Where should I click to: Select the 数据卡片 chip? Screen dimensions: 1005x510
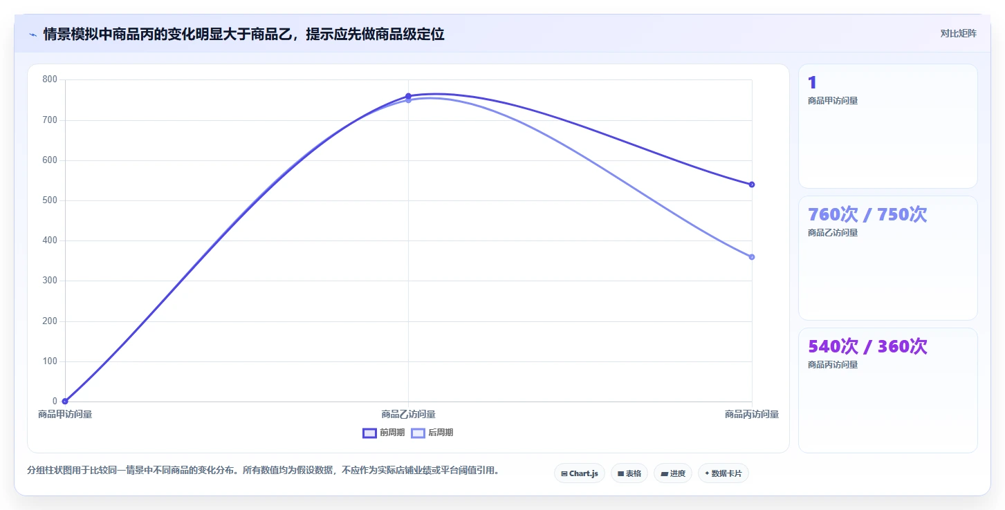pos(723,473)
